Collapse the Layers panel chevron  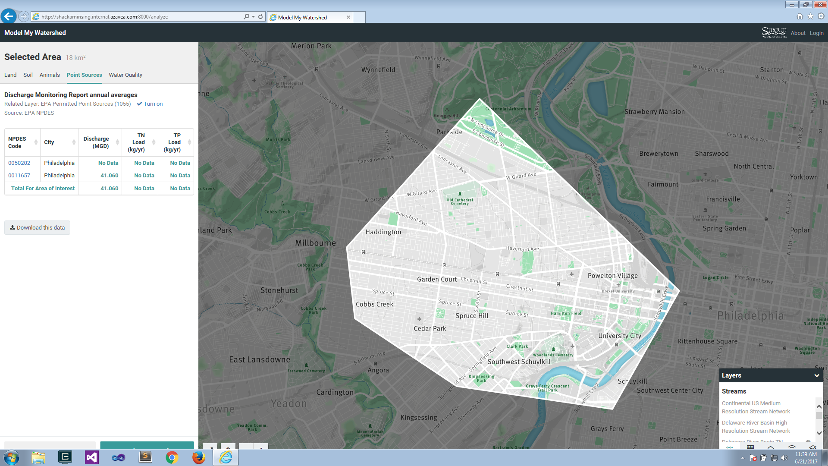[816, 375]
